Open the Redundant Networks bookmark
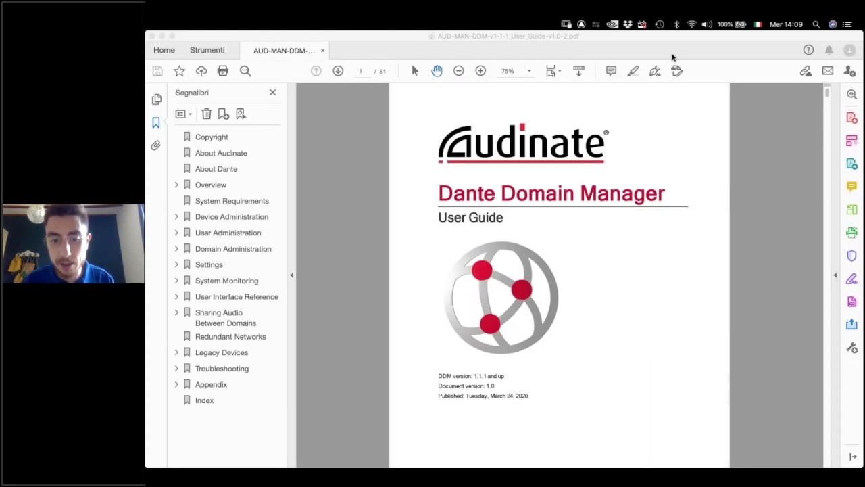 230,337
